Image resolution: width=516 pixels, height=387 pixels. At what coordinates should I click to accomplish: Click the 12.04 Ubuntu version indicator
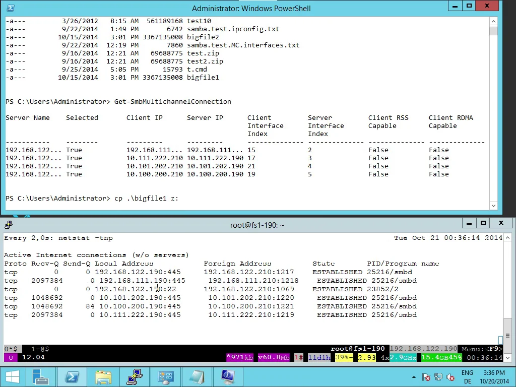tap(33, 357)
